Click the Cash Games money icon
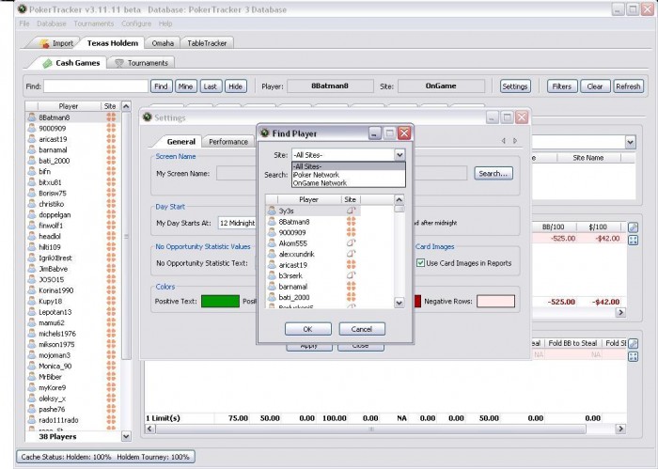658x469 pixels. 47,63
